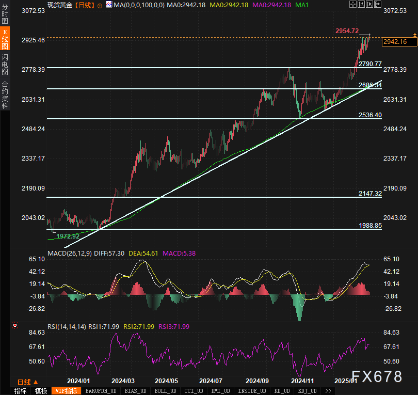The width and height of the screenshot is (418, 395).
Task: Select the 指标 tab at bottom
Action: [21, 391]
